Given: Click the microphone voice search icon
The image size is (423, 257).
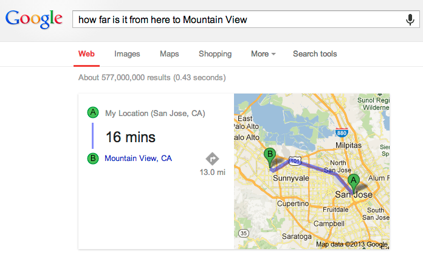Looking at the screenshot, I should point(410,19).
